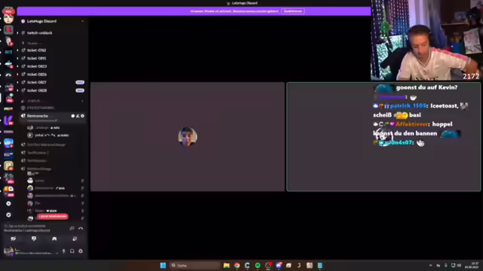The width and height of the screenshot is (483, 271).
Task: Open the red L server icon in sidebar
Action: (8, 30)
